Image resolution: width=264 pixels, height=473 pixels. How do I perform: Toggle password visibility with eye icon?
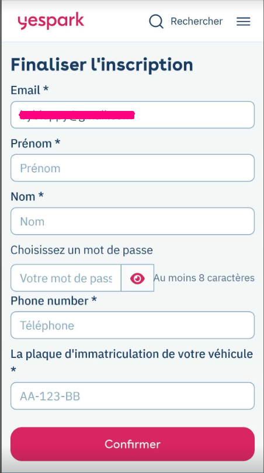pyautogui.click(x=137, y=278)
